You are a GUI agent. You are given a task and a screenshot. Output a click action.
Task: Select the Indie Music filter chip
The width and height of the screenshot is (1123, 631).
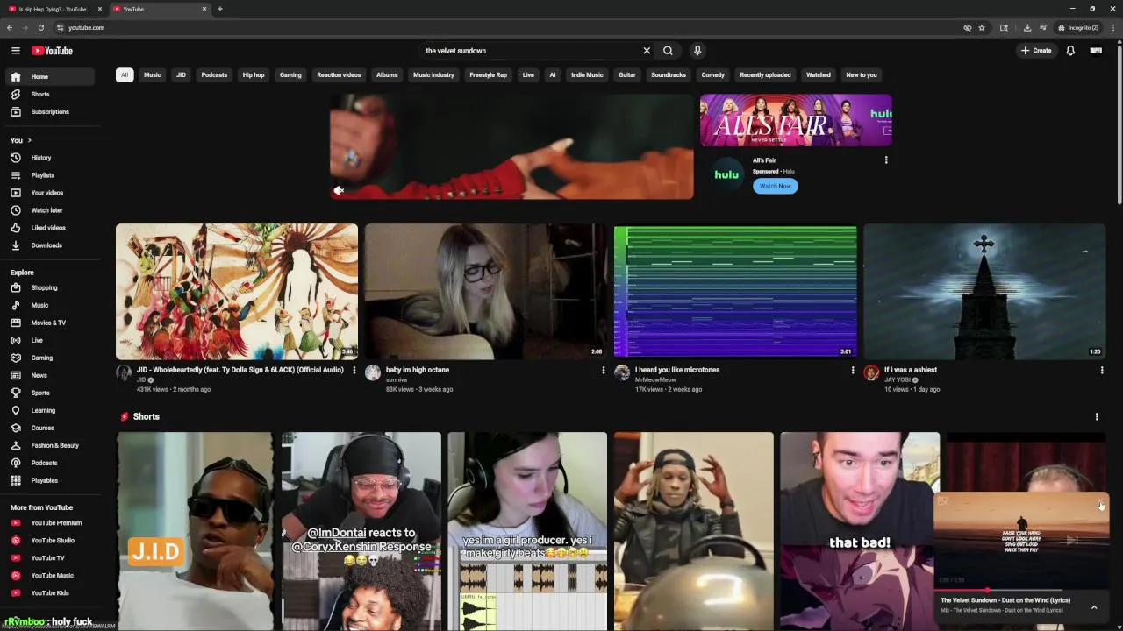pos(587,75)
